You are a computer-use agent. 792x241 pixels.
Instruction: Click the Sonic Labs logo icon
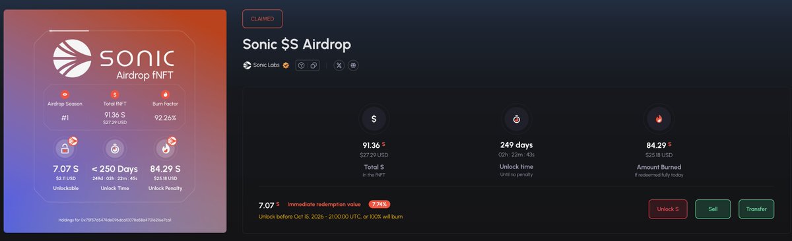(x=247, y=65)
